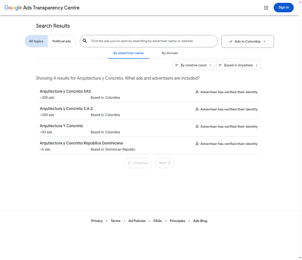The image size is (302, 260).
Task: Open What ads and advertisers are included link
Action: tap(162, 78)
